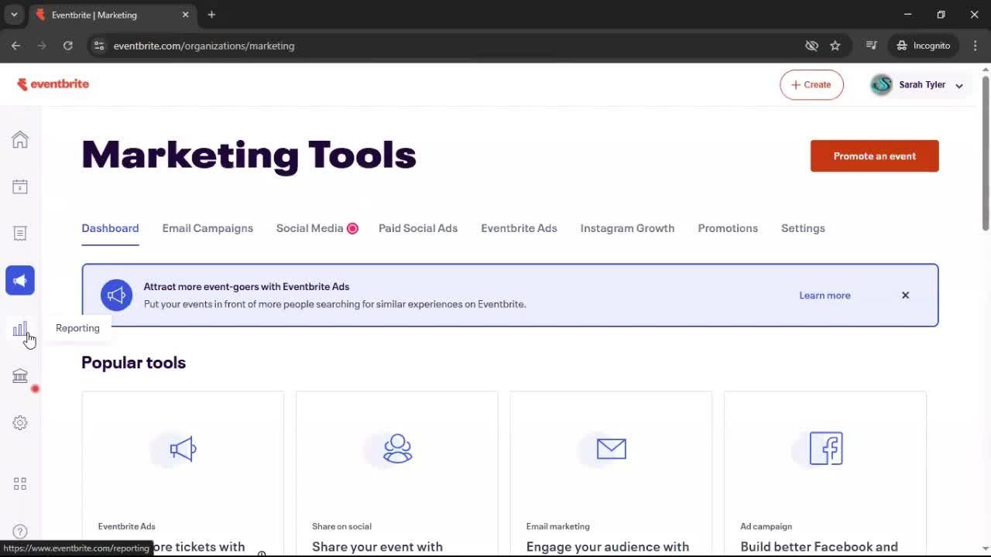The height and width of the screenshot is (557, 991).
Task: Click the Eventbrite logo
Action: [53, 84]
